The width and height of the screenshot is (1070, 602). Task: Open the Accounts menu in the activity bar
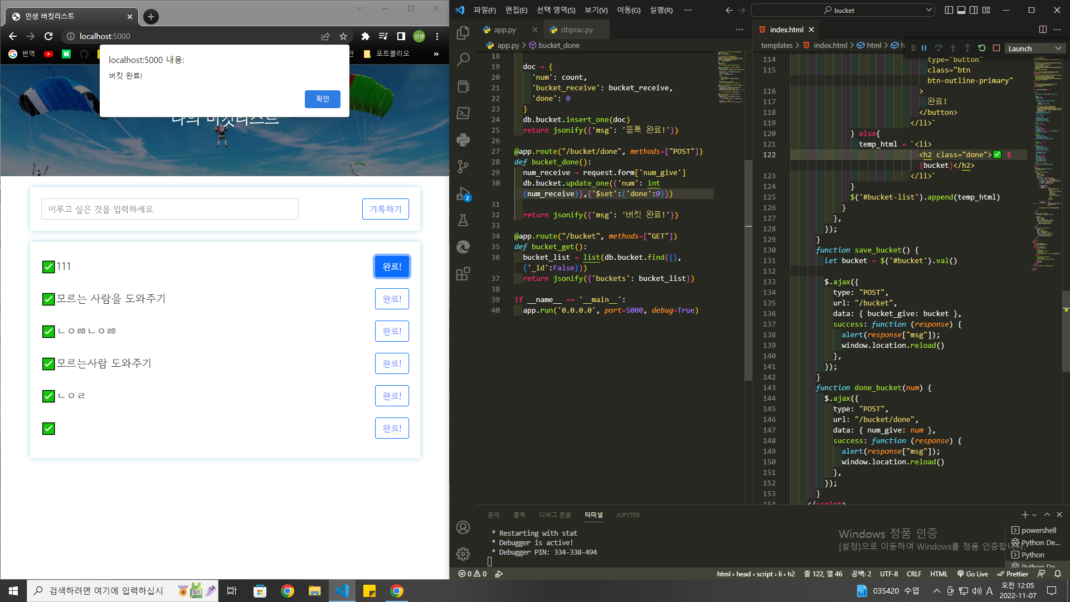463,527
